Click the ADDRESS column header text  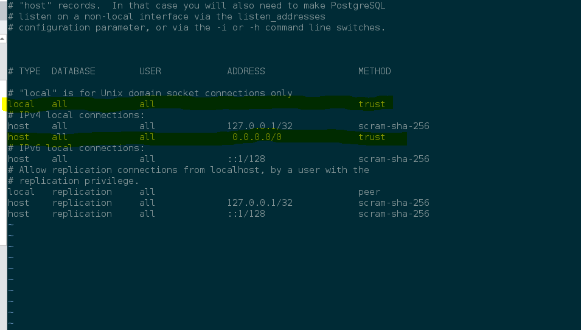246,71
